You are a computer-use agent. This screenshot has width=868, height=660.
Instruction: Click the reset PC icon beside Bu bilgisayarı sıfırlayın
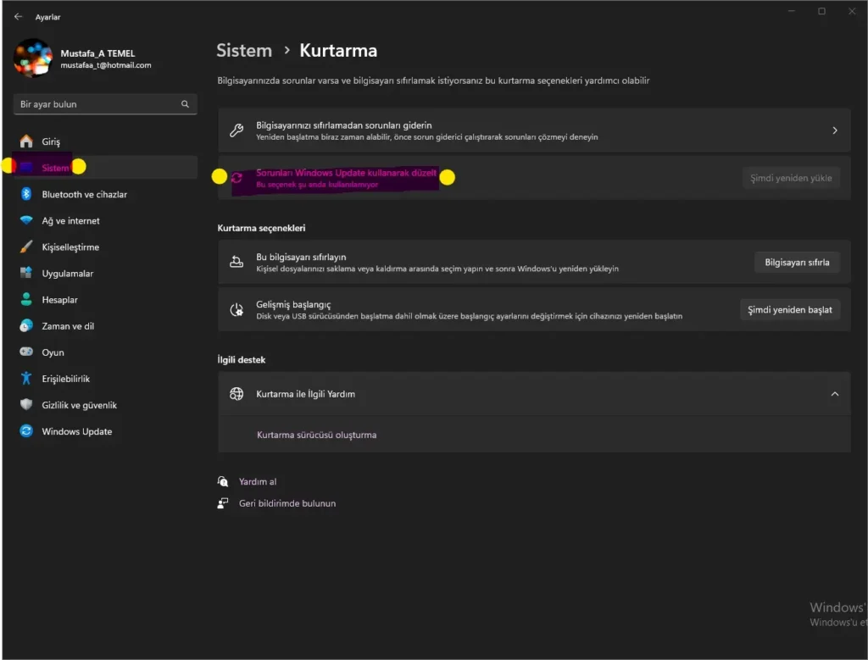pyautogui.click(x=236, y=263)
